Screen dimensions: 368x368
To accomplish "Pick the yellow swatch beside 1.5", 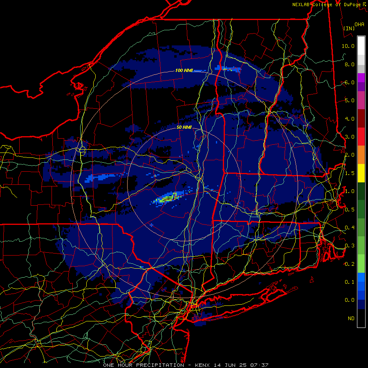I will [361, 173].
